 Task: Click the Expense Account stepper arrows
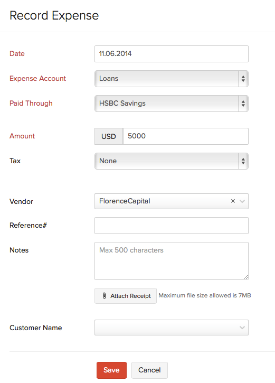click(x=243, y=79)
